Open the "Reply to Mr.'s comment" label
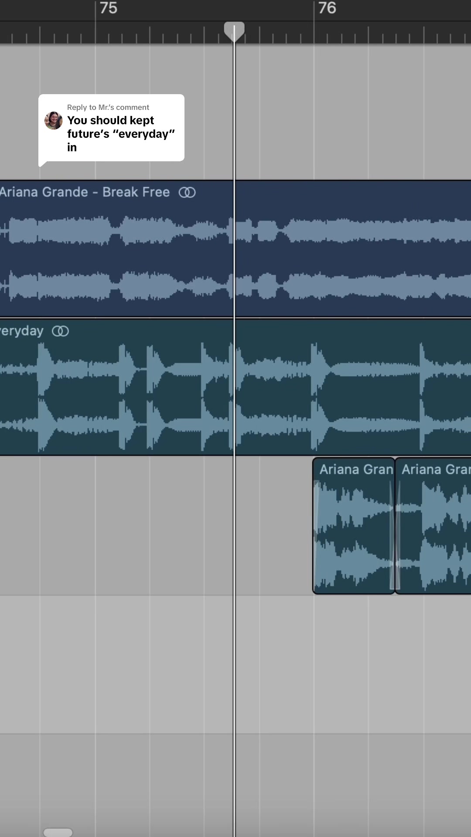The width and height of the screenshot is (471, 837). click(x=108, y=107)
